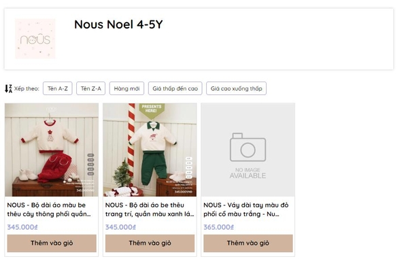
Task: Add the green pants set to cart
Action: [x=150, y=243]
